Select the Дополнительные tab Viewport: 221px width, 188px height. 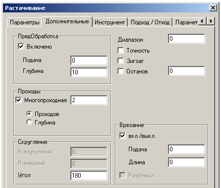[67, 21]
